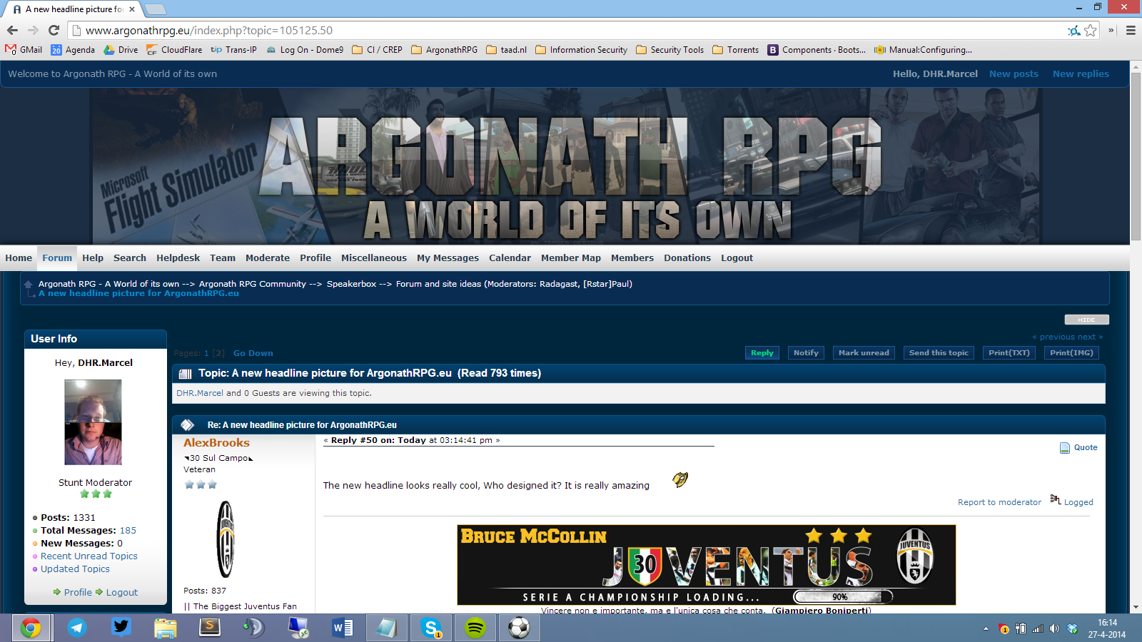The image size is (1142, 642).
Task: Show hidden tray icons arrow
Action: pos(986,628)
